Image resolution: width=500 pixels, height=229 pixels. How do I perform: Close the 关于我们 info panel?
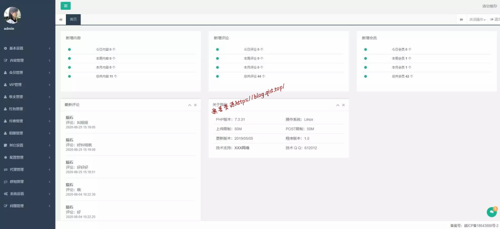[343, 105]
